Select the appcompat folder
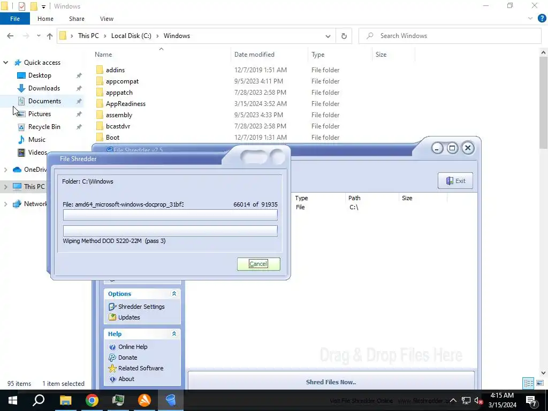Viewport: 548px width, 411px height. (x=122, y=81)
